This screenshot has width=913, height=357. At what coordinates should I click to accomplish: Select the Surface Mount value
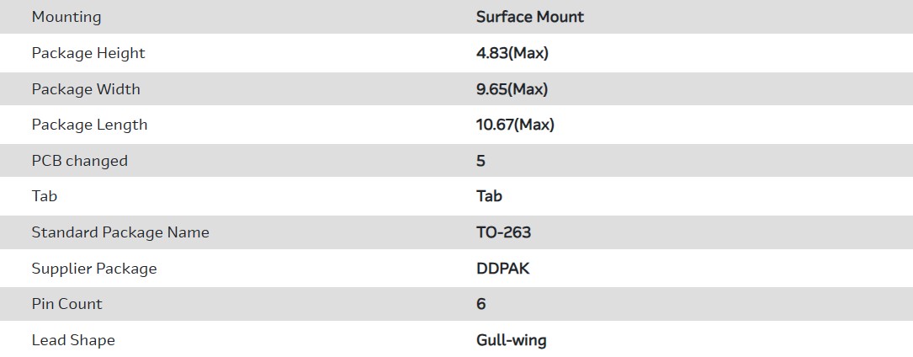click(530, 17)
